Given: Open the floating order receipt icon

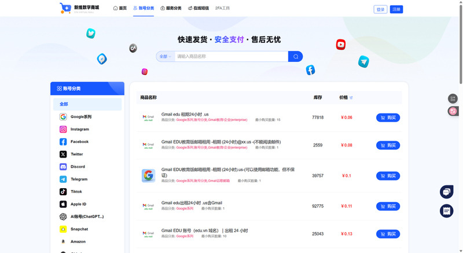Looking at the screenshot, I should pyautogui.click(x=446, y=211).
